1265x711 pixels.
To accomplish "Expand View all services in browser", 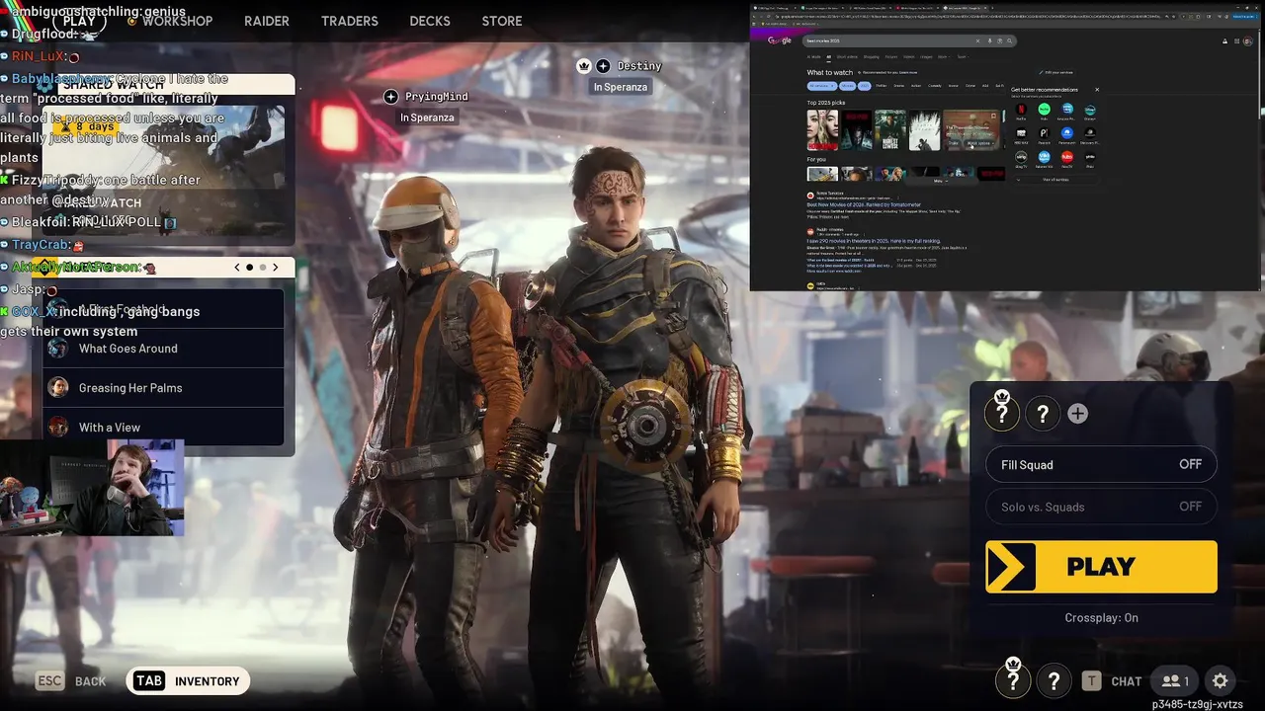I will click(x=1054, y=180).
